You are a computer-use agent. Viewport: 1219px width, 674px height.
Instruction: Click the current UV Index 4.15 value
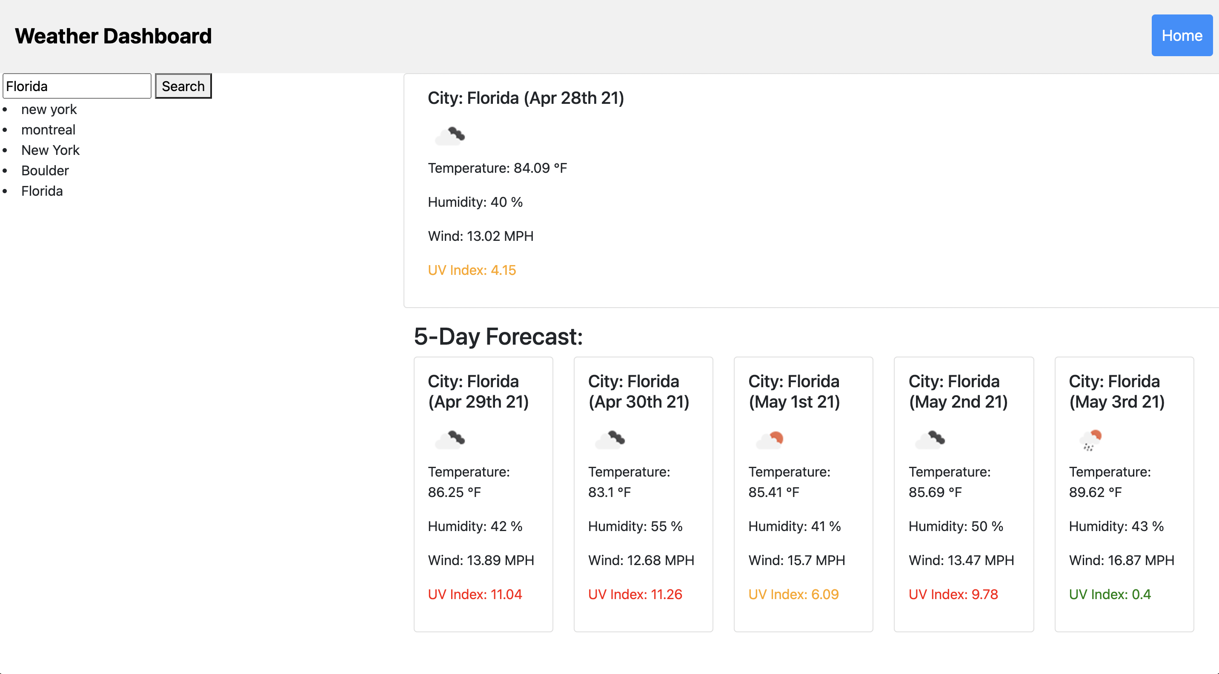(x=472, y=270)
